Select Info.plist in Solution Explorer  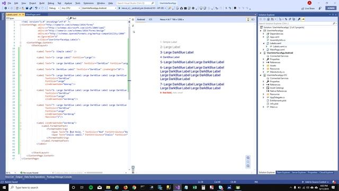274,104
